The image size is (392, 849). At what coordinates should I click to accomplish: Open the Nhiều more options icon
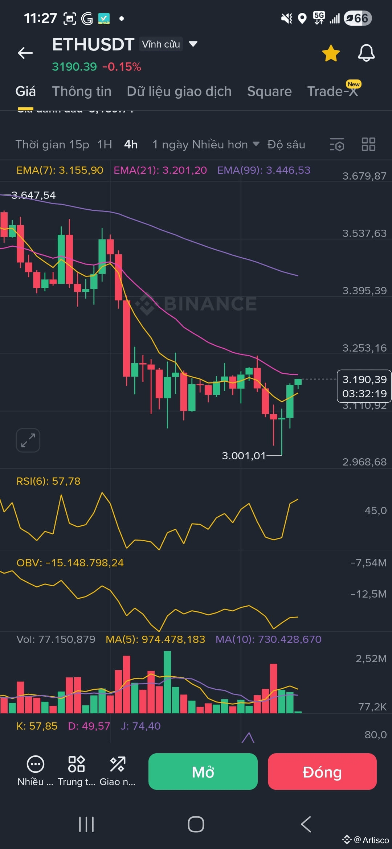point(35,771)
